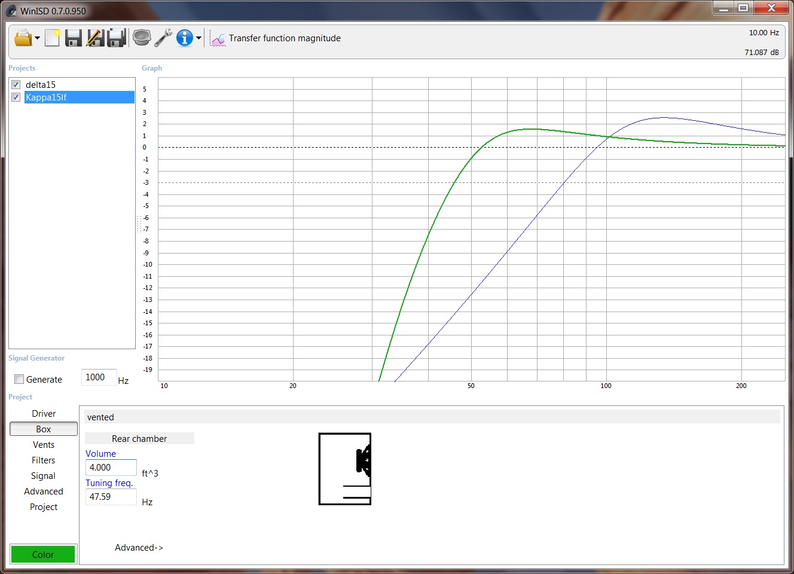
Task: Click the Tuning freq. label link
Action: [109, 483]
